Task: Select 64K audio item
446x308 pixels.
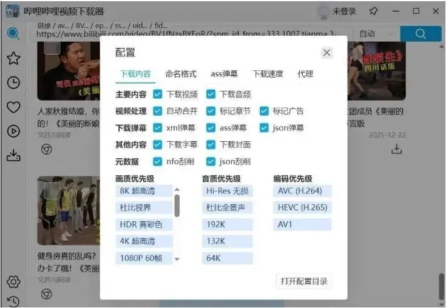Action: tap(228, 258)
